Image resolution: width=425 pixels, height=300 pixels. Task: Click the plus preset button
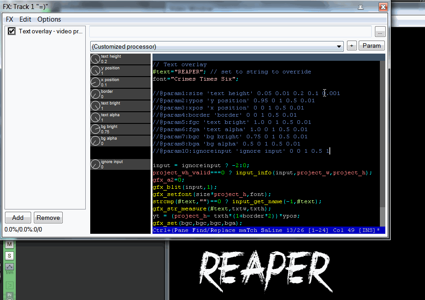351,45
